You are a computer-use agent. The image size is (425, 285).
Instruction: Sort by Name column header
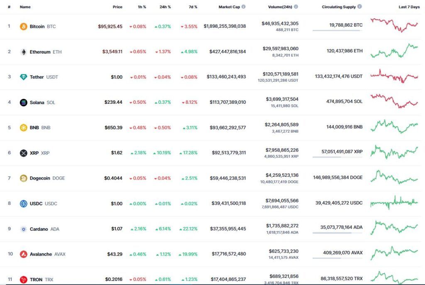25,7
